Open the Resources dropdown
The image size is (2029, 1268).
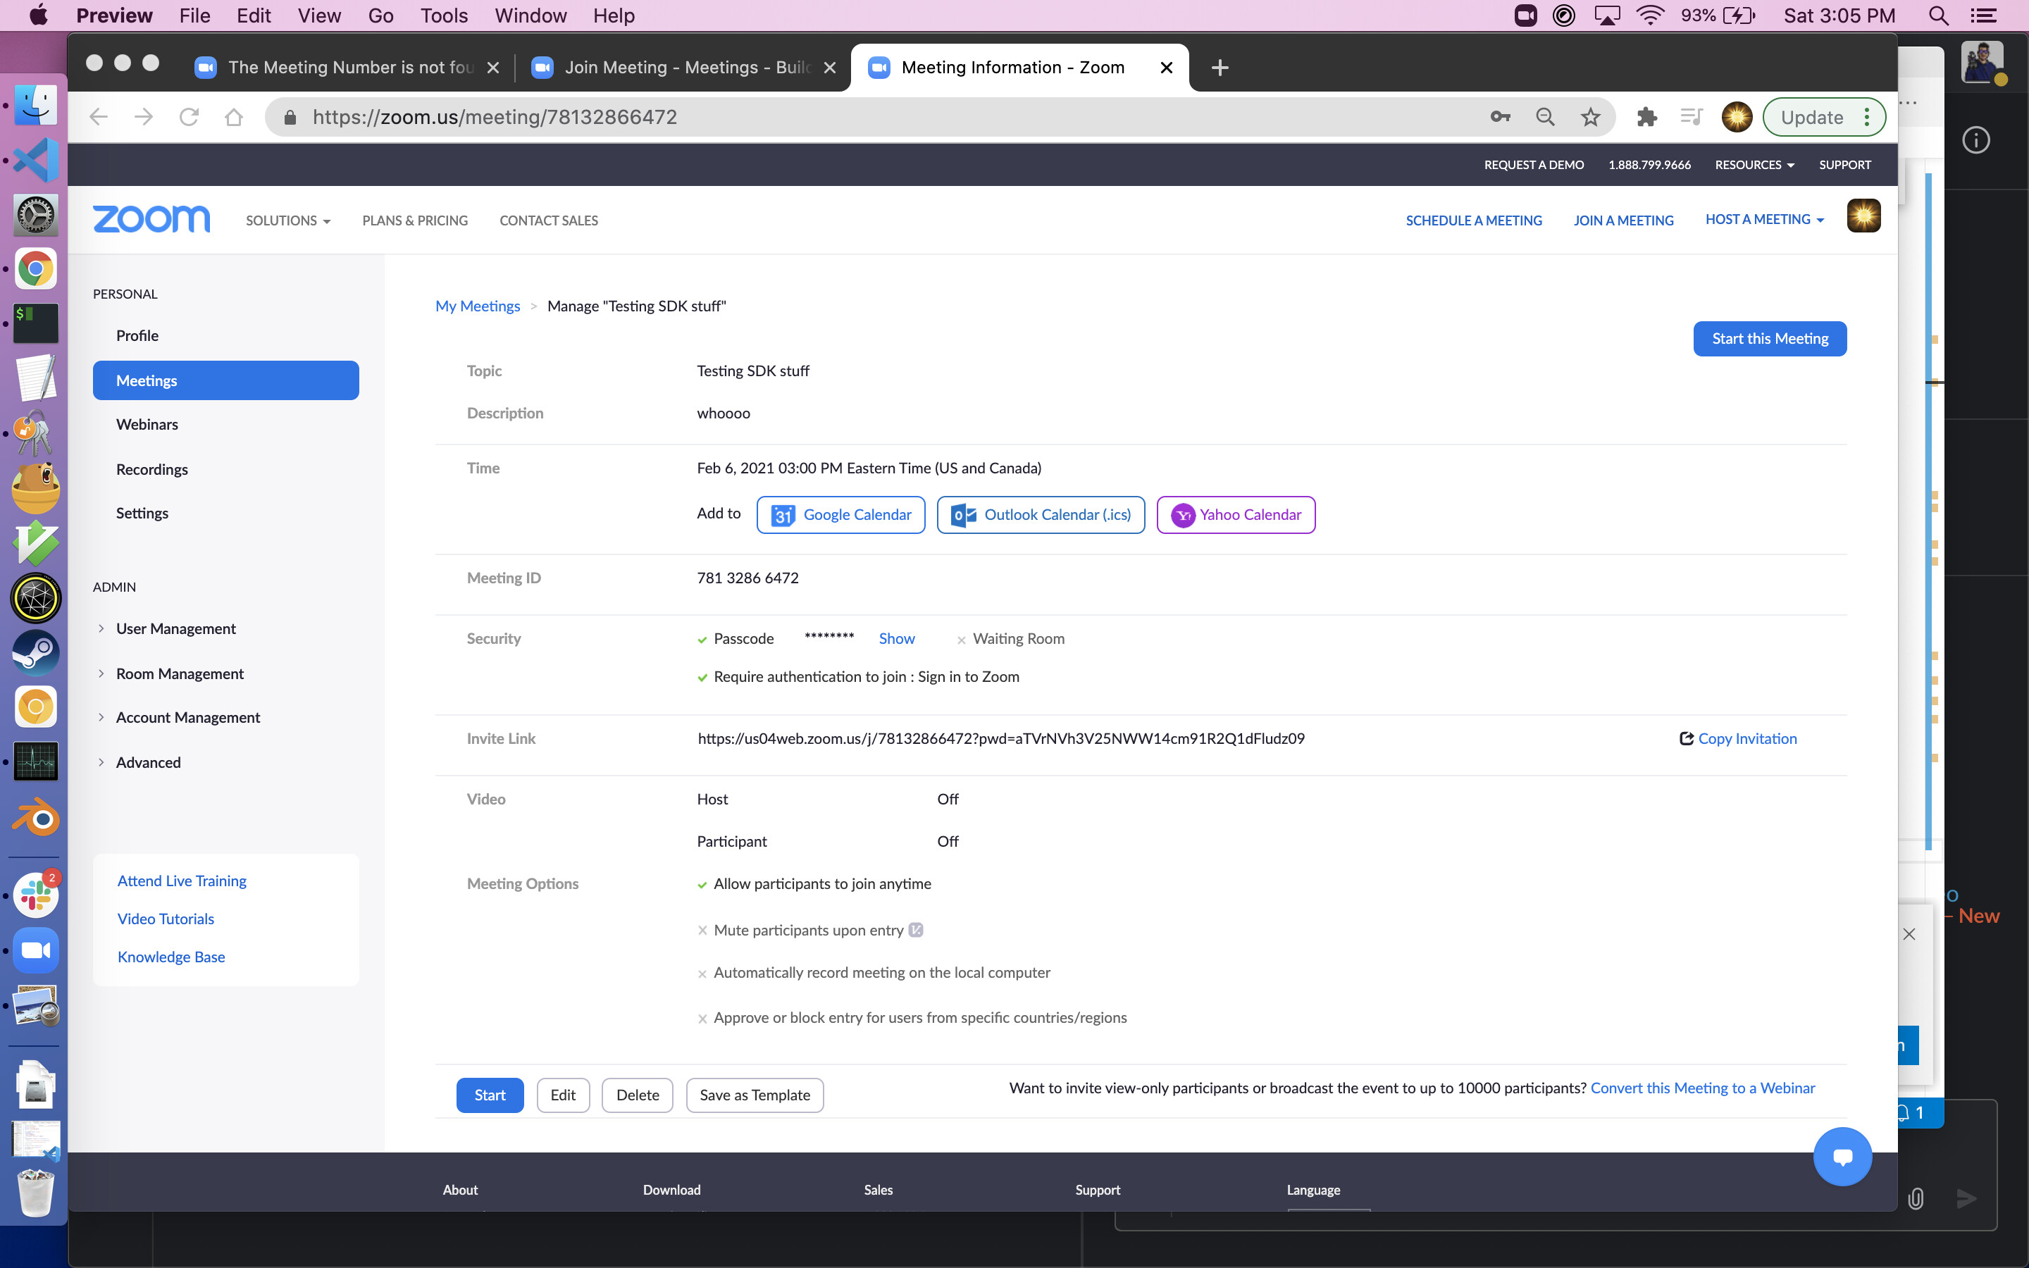click(1754, 166)
